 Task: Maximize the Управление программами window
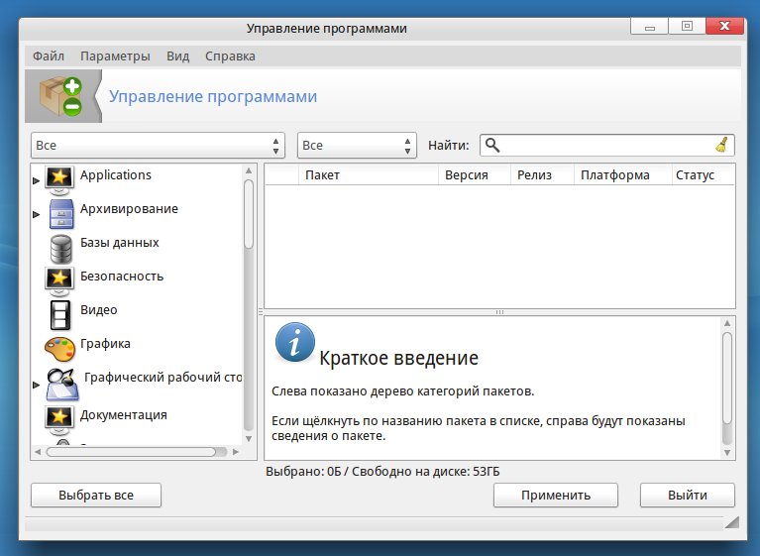[x=687, y=26]
